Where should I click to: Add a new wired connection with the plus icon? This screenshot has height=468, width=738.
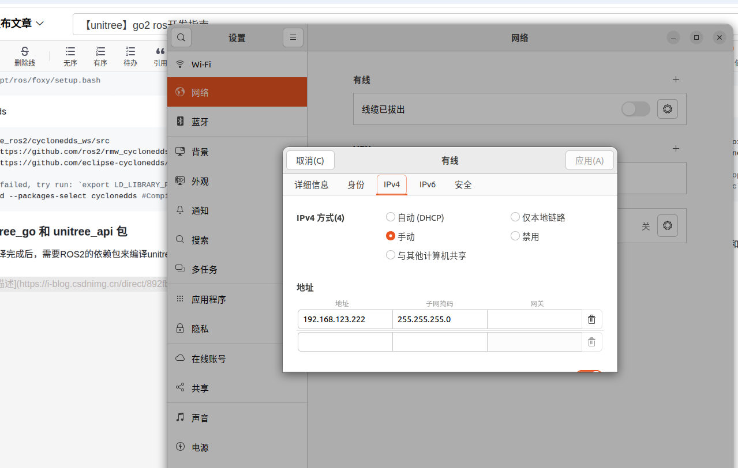[x=676, y=80]
